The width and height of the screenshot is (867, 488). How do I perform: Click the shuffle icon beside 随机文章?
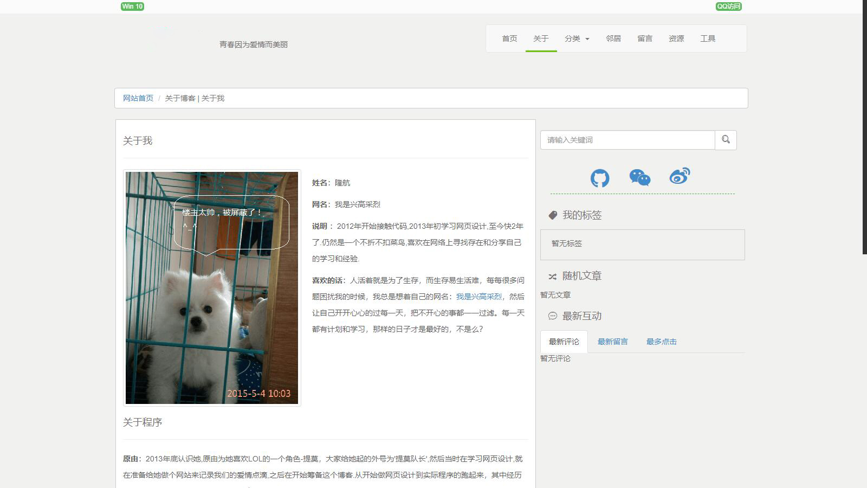click(x=553, y=277)
